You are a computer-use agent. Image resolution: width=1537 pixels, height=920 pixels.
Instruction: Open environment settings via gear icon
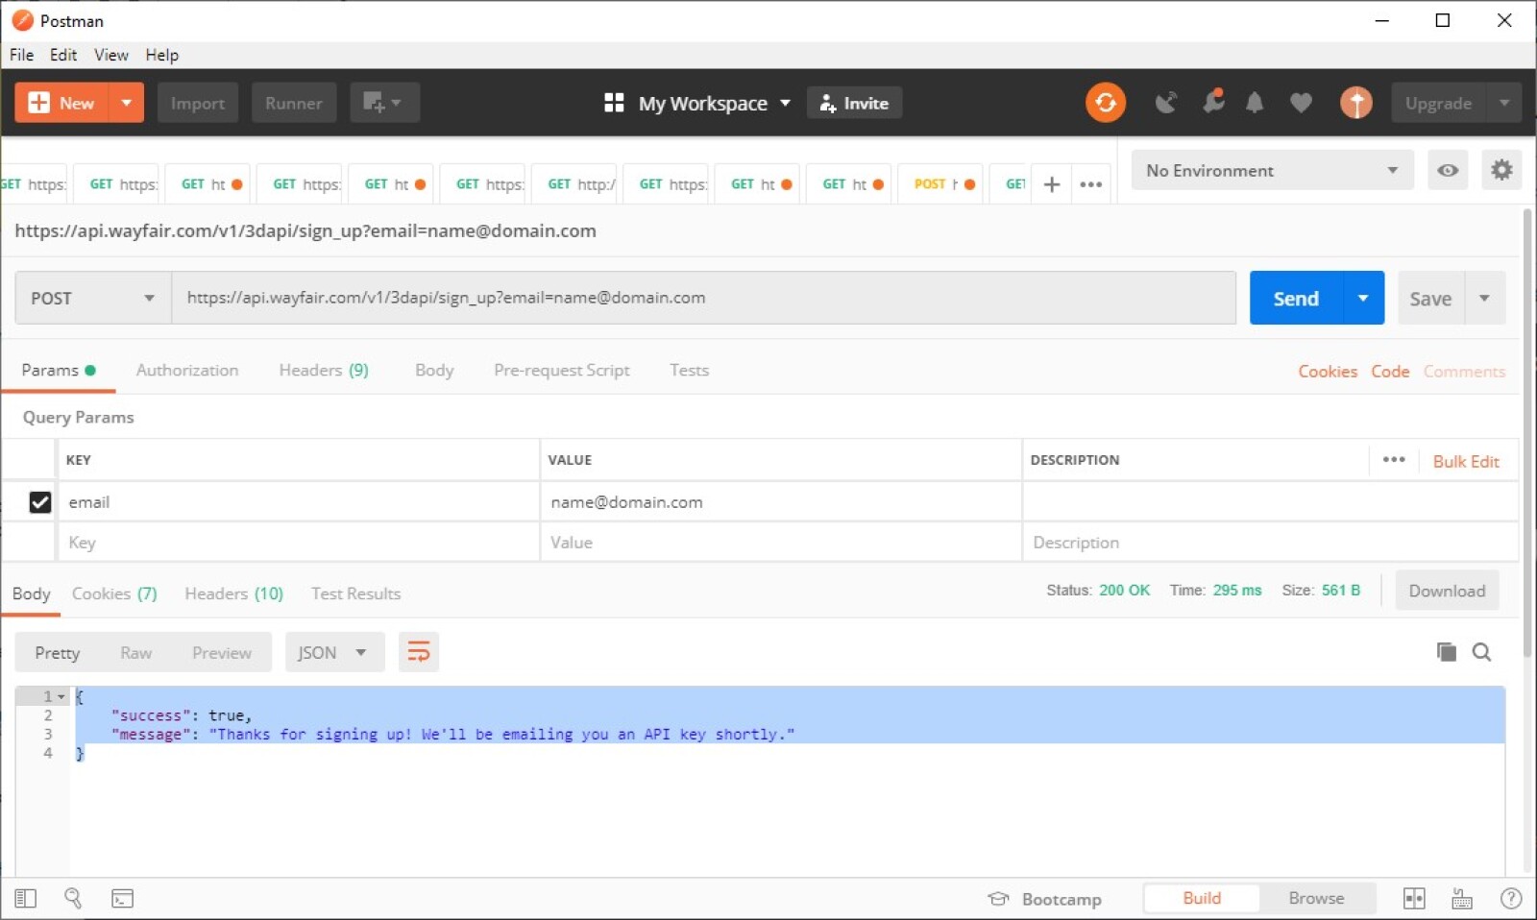1501,170
